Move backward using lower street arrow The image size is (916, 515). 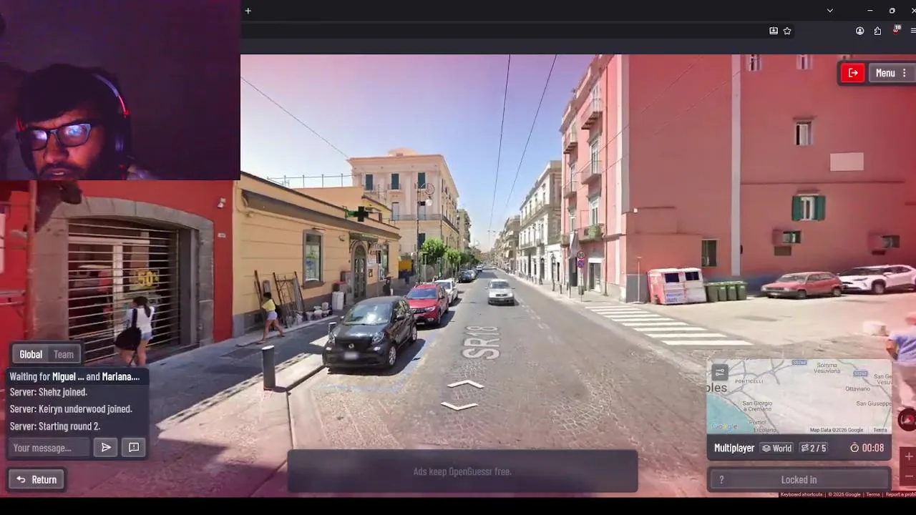[459, 406]
